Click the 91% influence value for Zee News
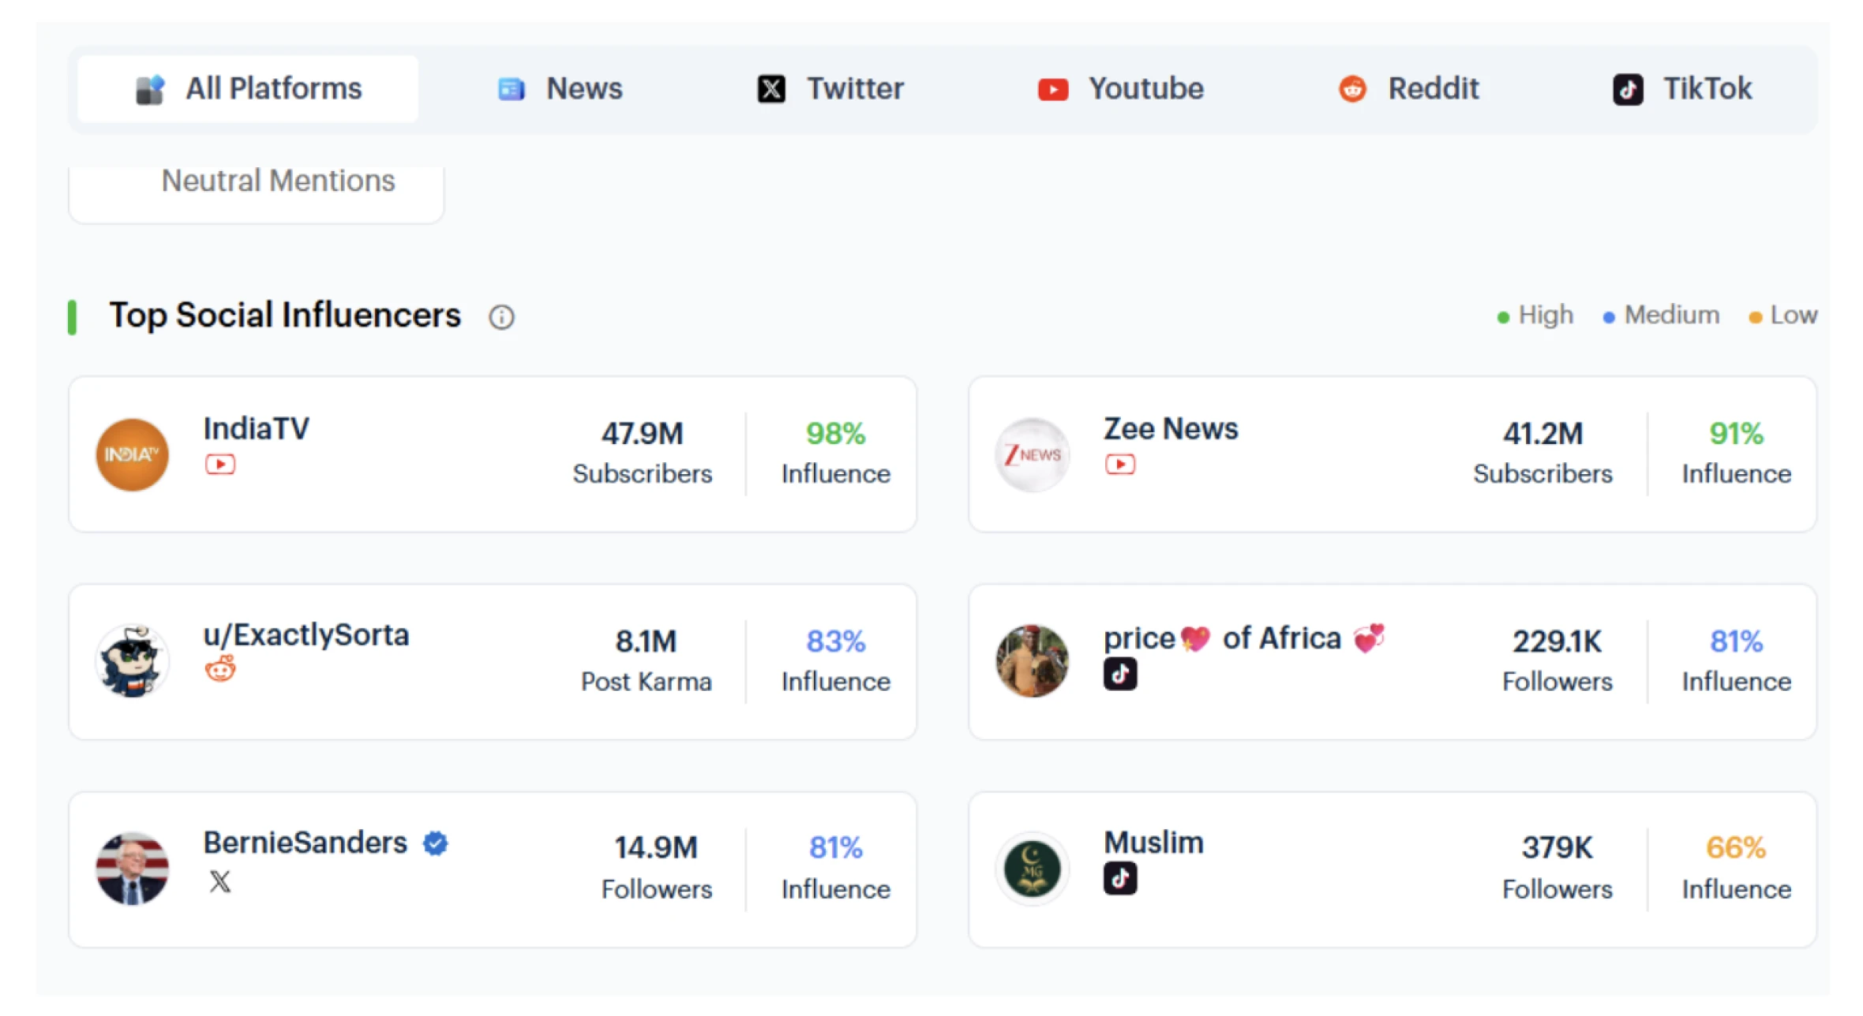The height and width of the screenshot is (1016, 1863). click(x=1736, y=434)
